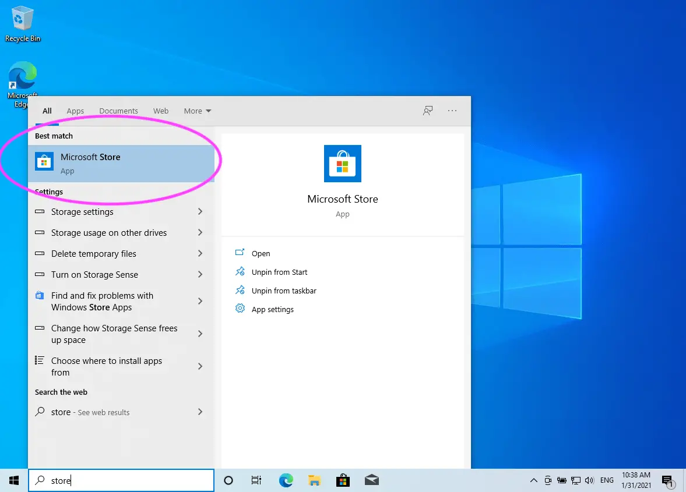The height and width of the screenshot is (492, 686).
Task: Open App settings for Microsoft Store
Action: tap(272, 309)
